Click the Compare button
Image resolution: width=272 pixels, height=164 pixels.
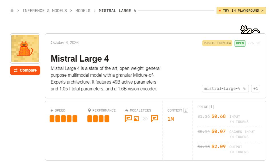click(x=25, y=70)
